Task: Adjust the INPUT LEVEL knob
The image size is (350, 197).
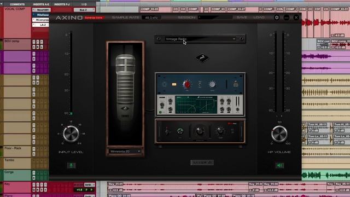Action: pyautogui.click(x=71, y=134)
